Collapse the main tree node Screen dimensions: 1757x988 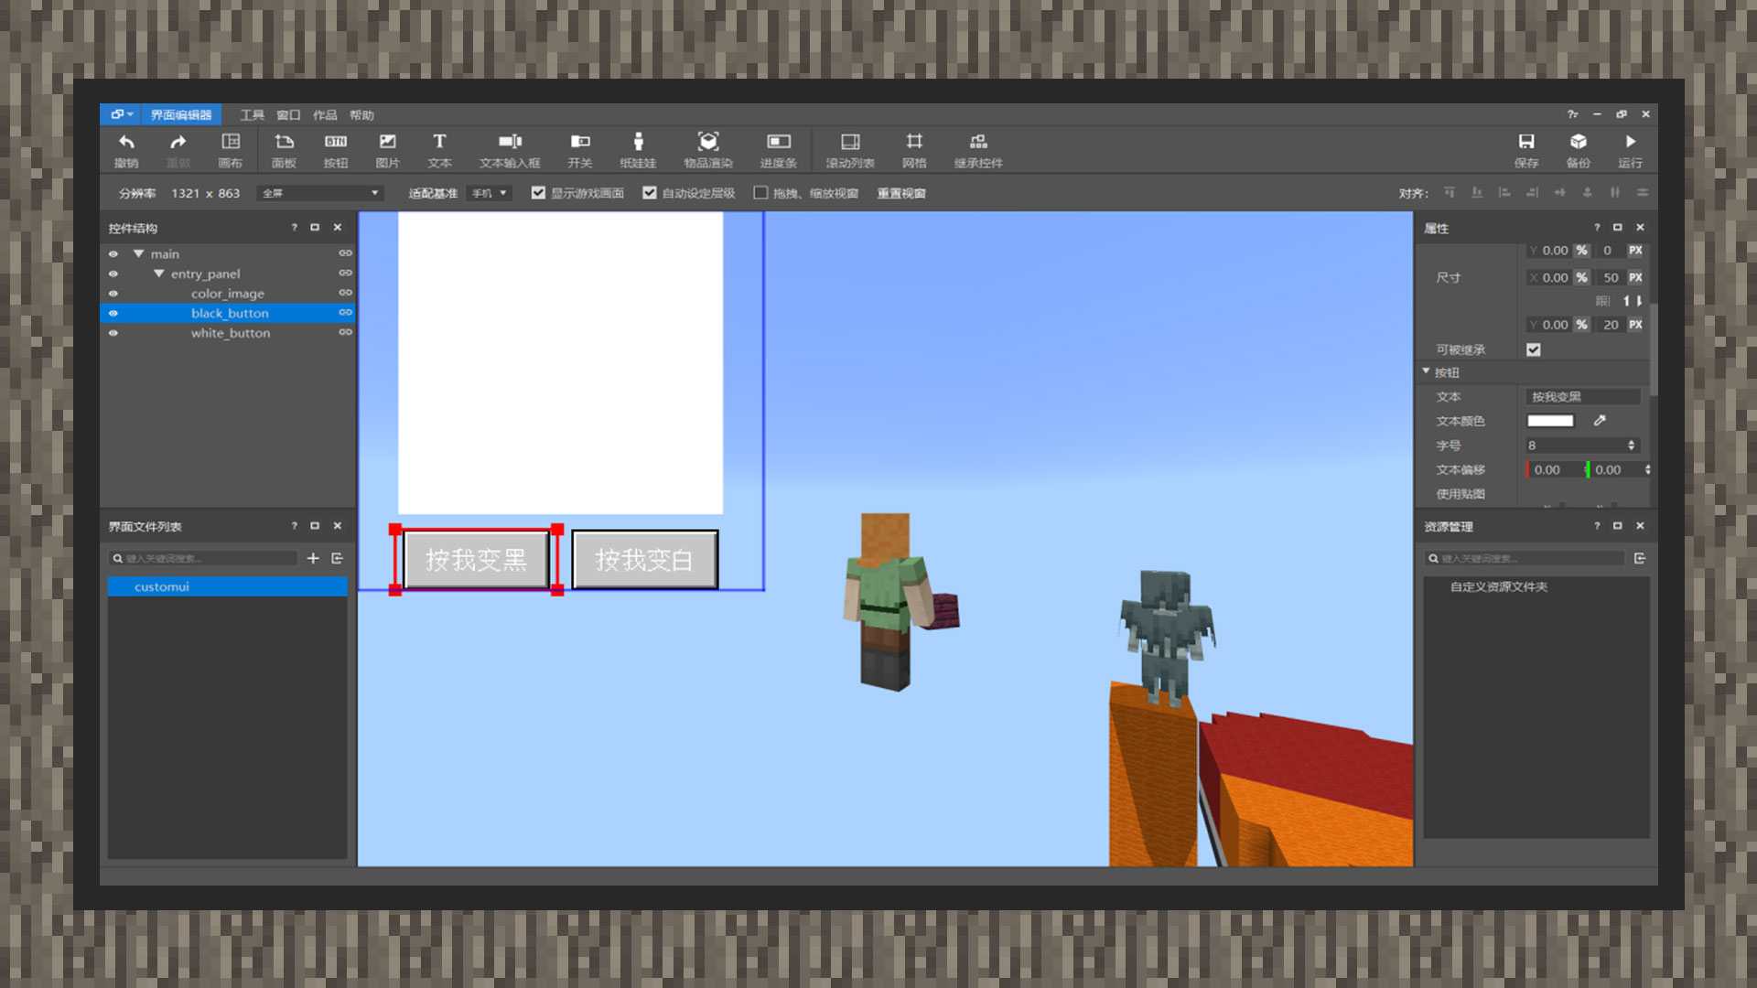[x=139, y=253]
